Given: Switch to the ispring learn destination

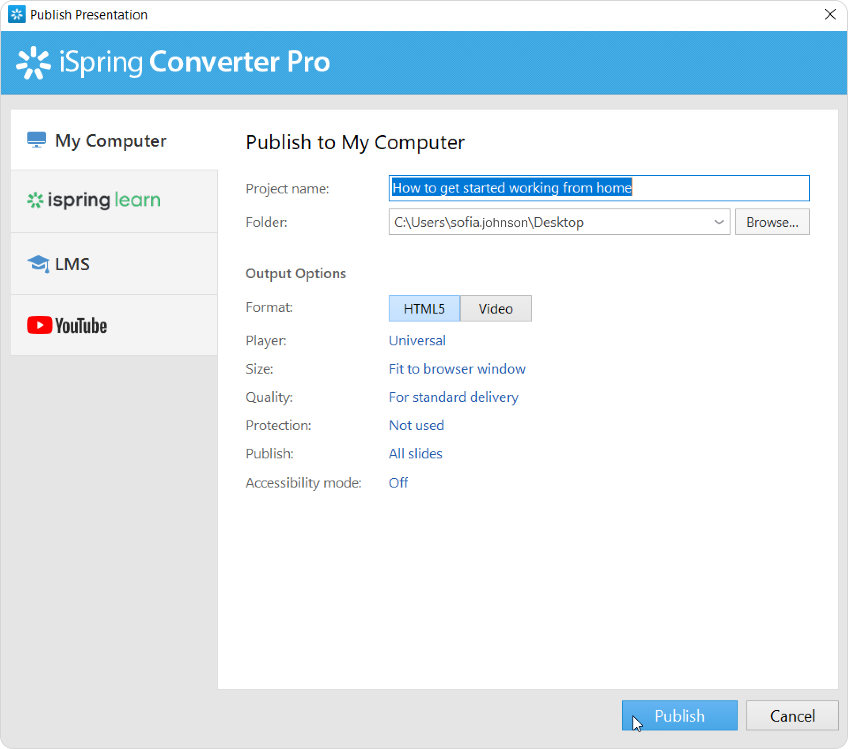Looking at the screenshot, I should pos(114,201).
